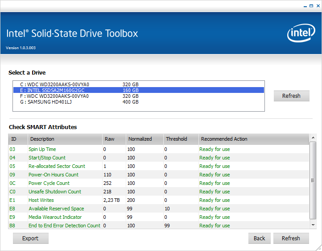Click ID 0C in the table

pos(12,183)
